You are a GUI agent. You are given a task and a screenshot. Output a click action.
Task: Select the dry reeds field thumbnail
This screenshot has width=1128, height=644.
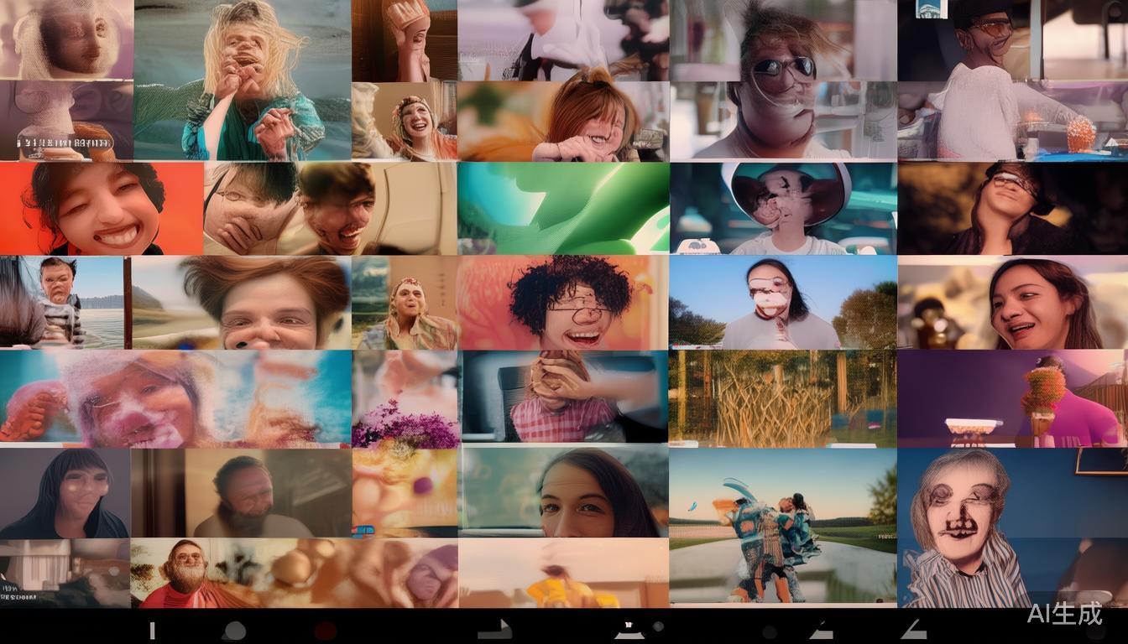tap(782, 398)
